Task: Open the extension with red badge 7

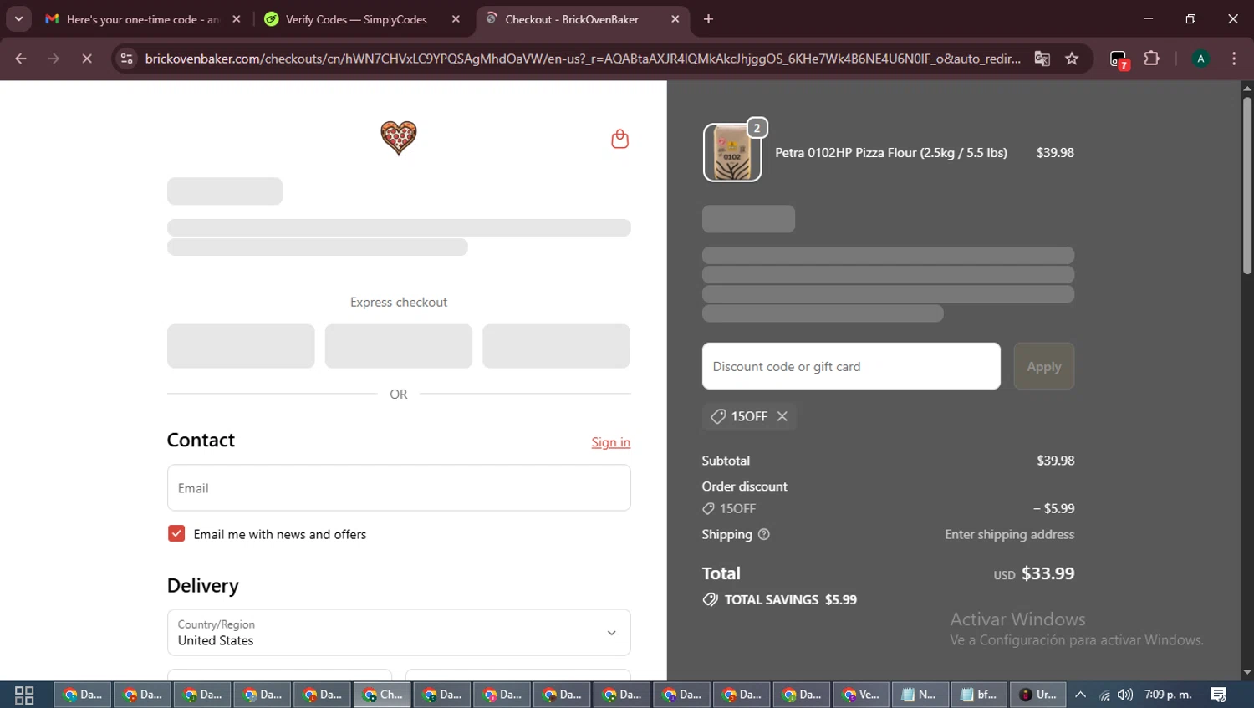Action: 1119,59
